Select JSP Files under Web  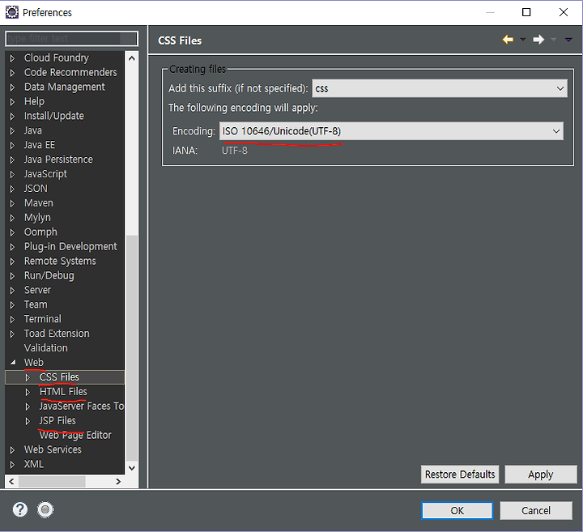[x=57, y=420]
